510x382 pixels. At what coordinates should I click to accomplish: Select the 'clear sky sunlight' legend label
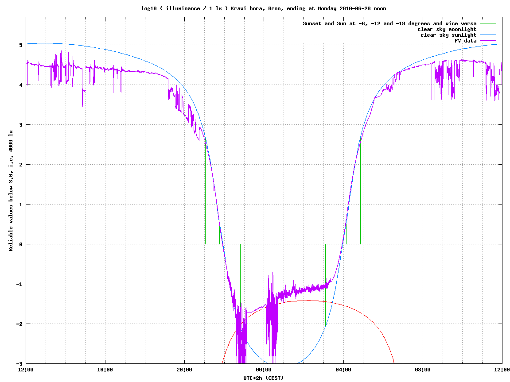point(448,35)
